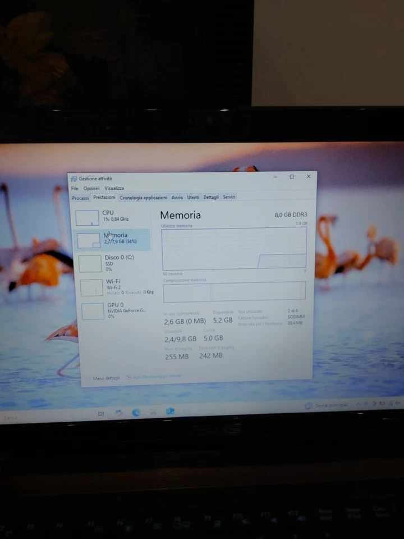Click the Utilizzo memoria graph

234,249
